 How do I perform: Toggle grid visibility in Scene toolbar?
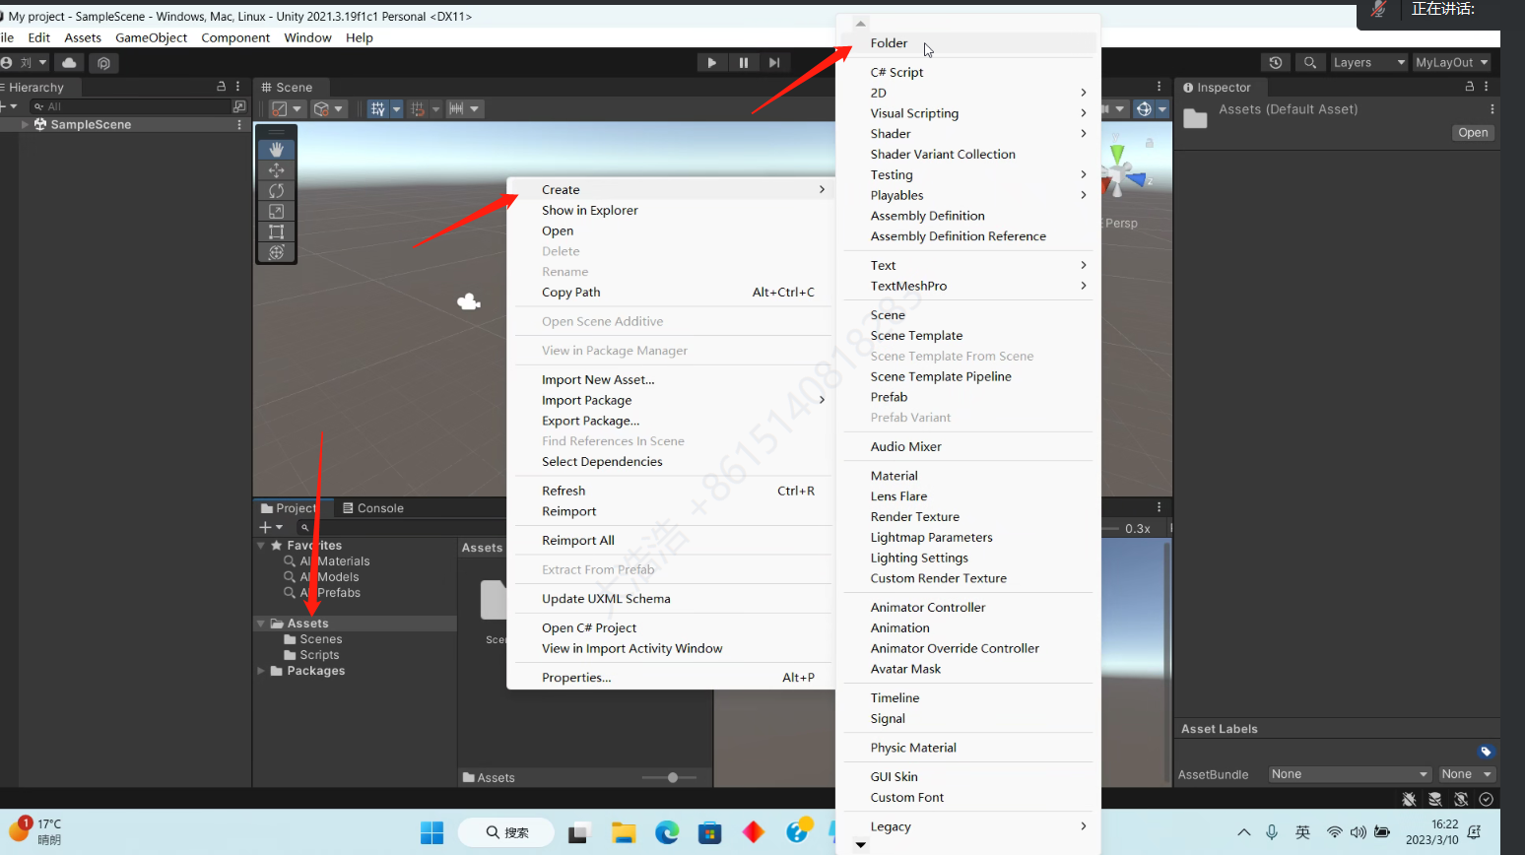click(x=378, y=109)
